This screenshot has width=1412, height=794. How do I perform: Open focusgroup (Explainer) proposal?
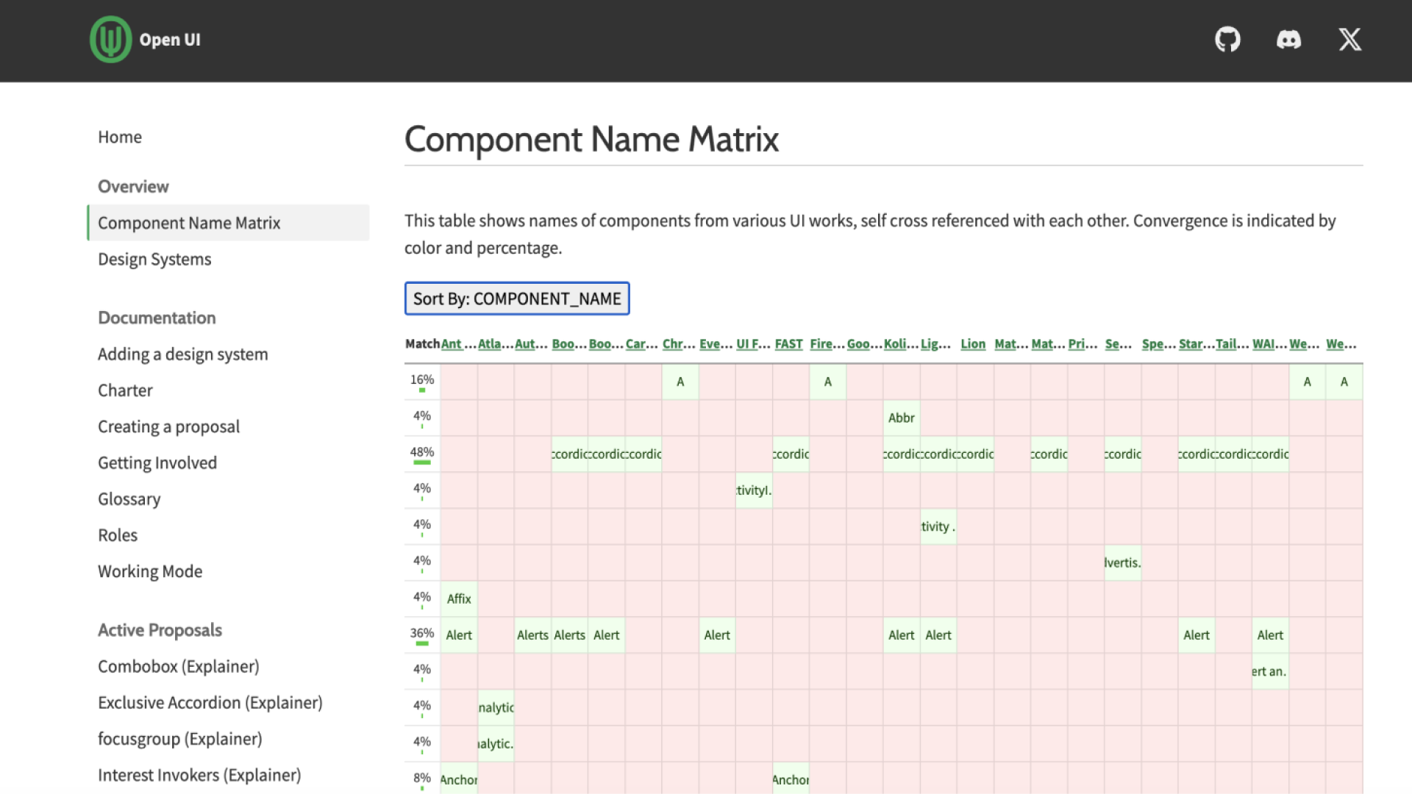coord(180,739)
